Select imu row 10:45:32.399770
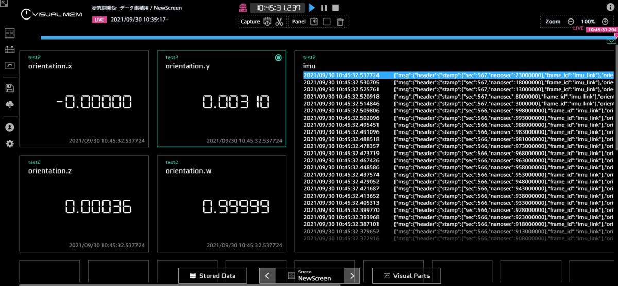 [x=458, y=210]
